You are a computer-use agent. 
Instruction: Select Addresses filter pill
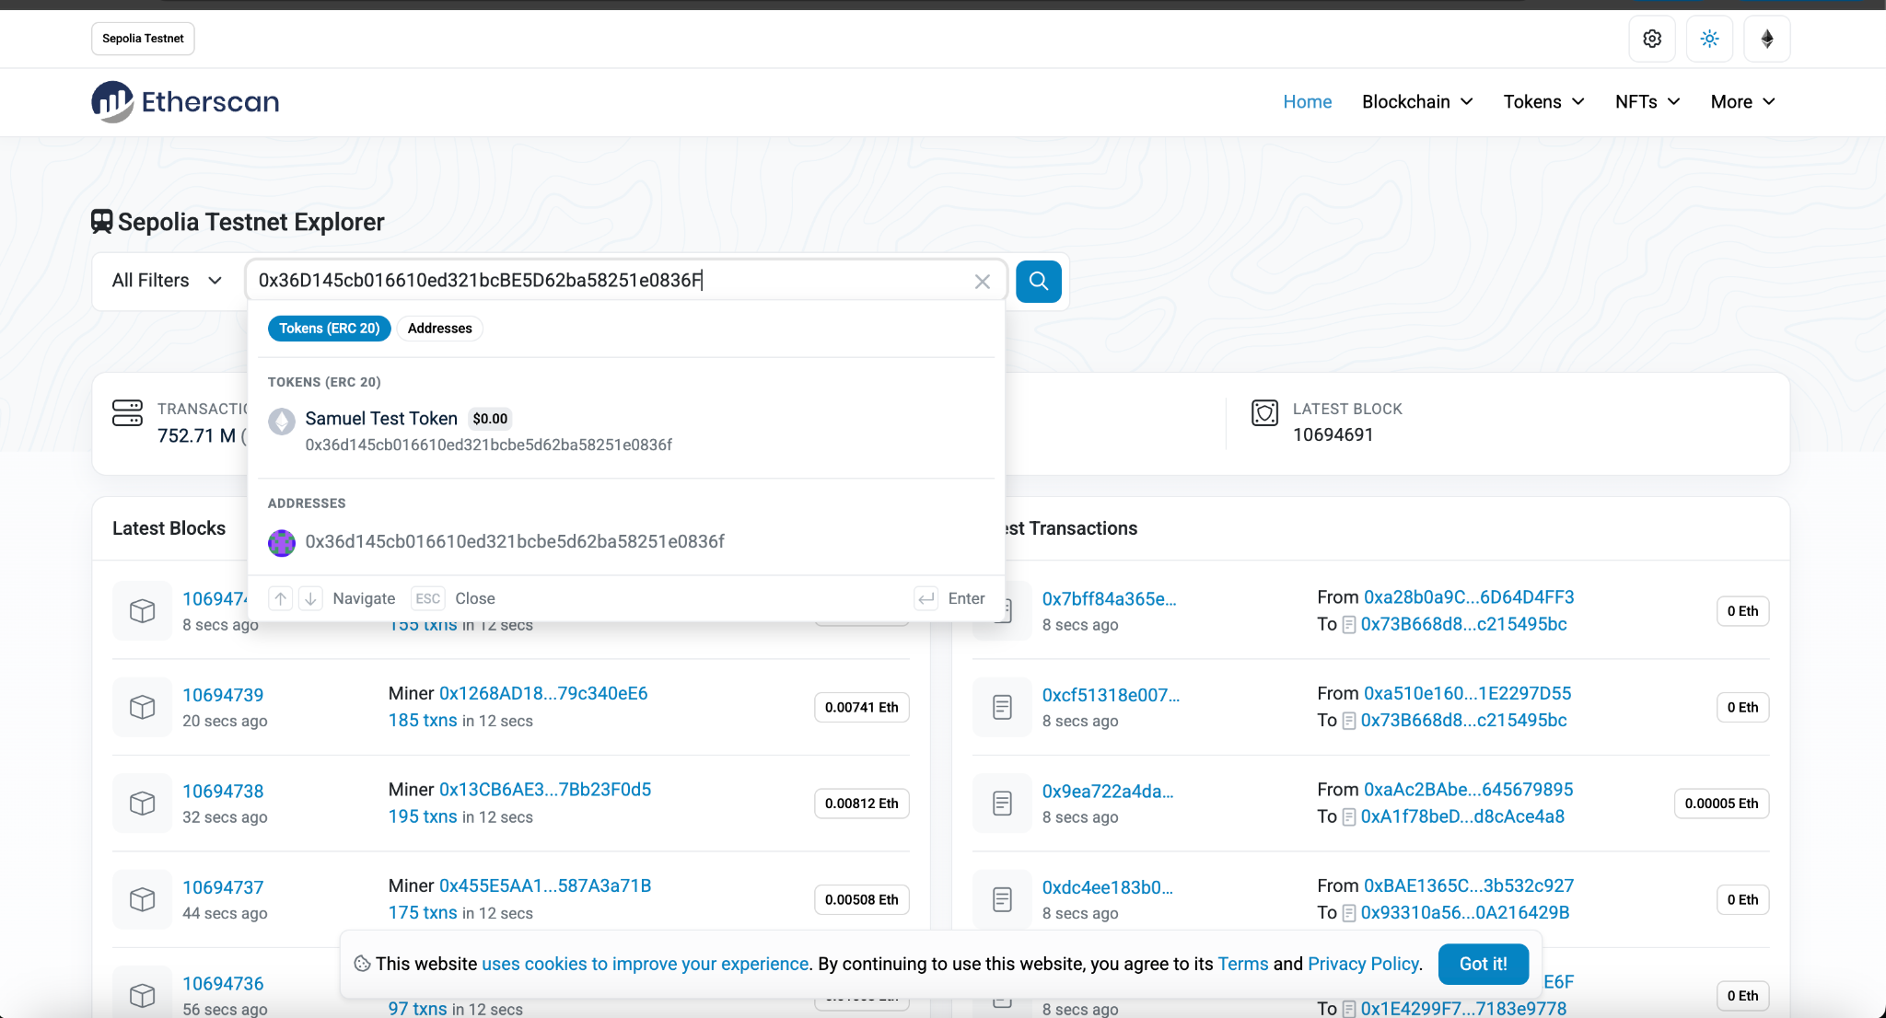[x=439, y=329]
